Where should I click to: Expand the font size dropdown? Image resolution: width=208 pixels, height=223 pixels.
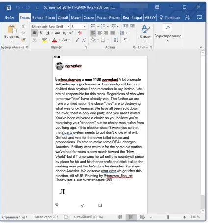click(85, 27)
